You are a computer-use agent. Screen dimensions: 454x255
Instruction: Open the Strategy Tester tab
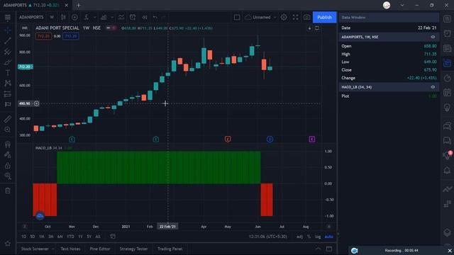[x=133, y=249]
